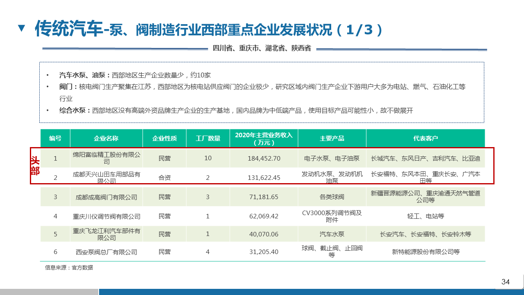Select the 主要产品 column header

tap(332, 138)
